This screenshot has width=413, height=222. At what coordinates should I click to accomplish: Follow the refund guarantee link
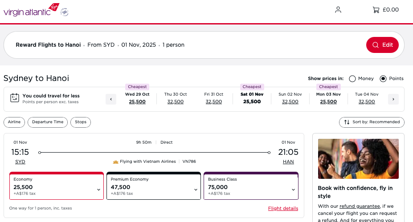[360, 206]
